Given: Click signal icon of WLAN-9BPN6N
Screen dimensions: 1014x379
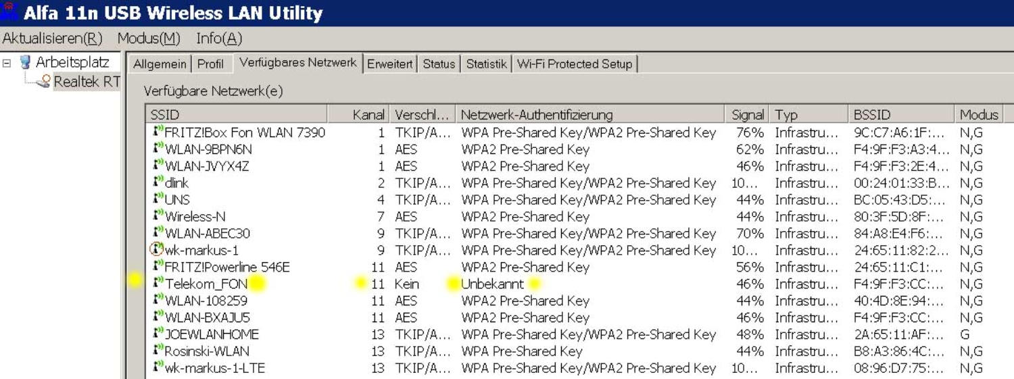Looking at the screenshot, I should pyautogui.click(x=158, y=149).
